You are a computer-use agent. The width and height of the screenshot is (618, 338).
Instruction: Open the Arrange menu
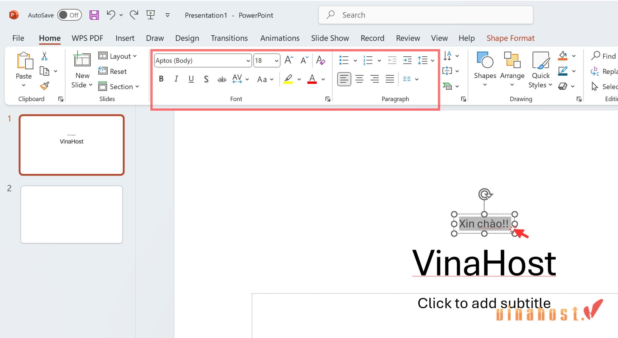coord(512,69)
